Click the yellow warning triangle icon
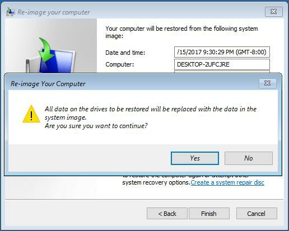This screenshot has width=289, height=231. 31,114
